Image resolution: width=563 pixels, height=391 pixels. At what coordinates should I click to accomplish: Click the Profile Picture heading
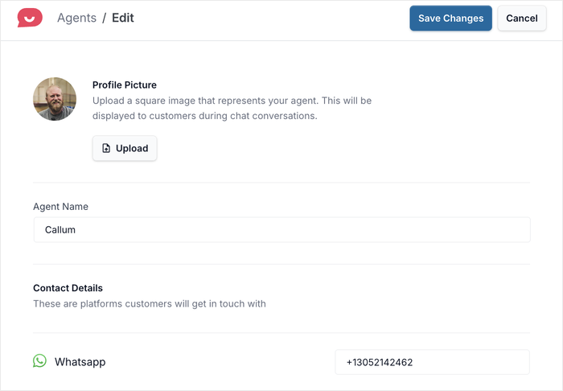click(x=124, y=84)
